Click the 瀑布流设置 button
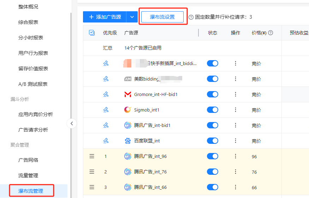Viewport: 309px width, 198px height. [x=162, y=17]
